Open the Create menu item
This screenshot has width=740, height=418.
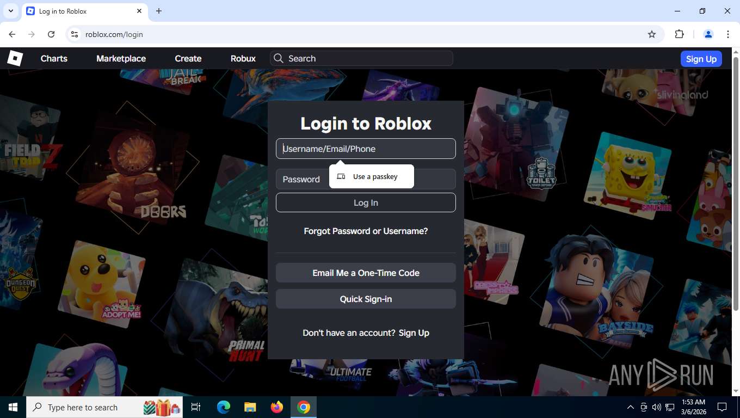point(188,58)
